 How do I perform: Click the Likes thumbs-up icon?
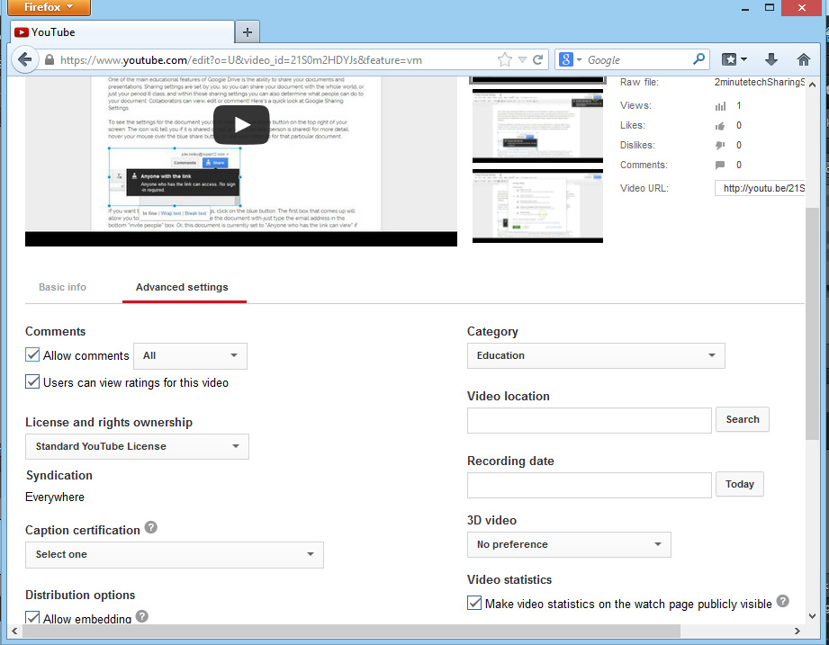(720, 126)
